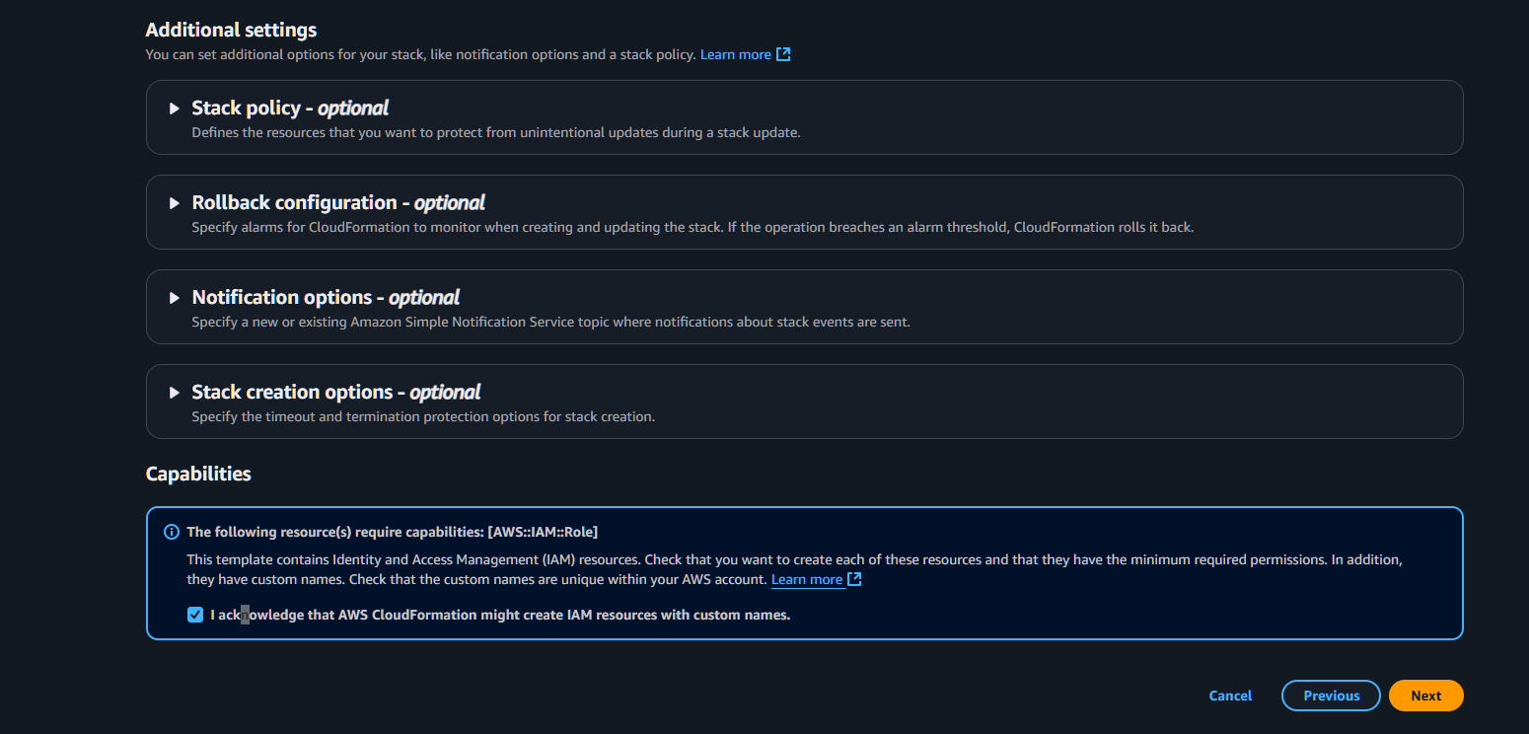Screen dimensions: 1529x734
Task: Open the Learn more link about IAM resources
Action: pos(806,579)
